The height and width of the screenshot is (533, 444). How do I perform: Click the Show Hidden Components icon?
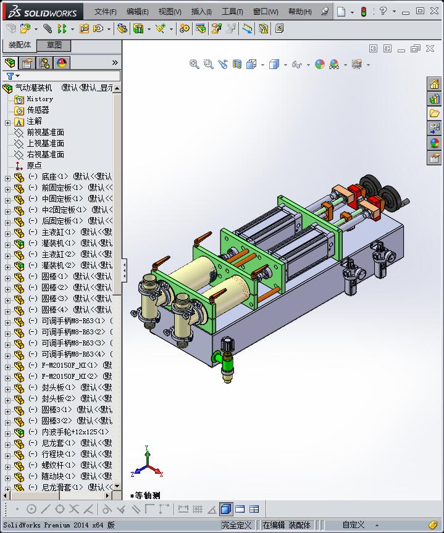coord(122,28)
